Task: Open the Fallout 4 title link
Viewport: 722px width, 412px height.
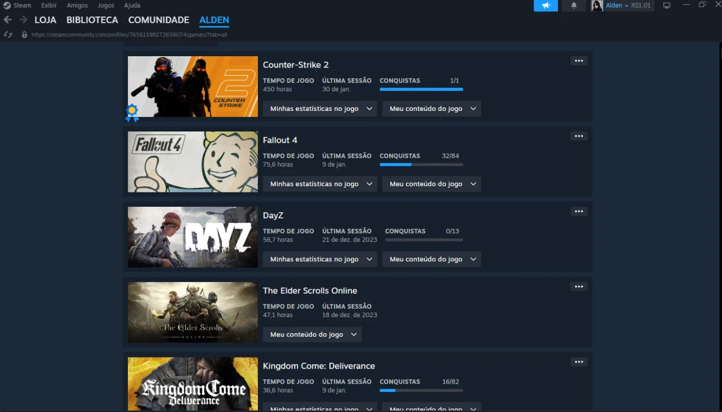Action: [x=280, y=140]
